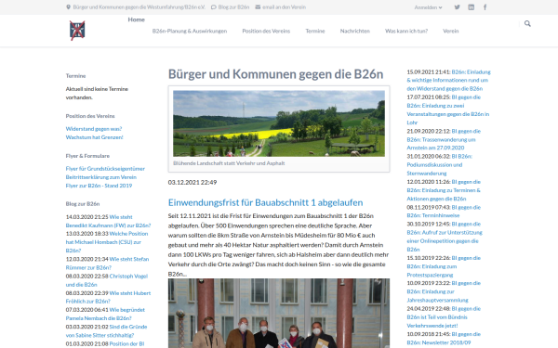The image size is (558, 348).
Task: Open Flyer zur B26n - Stand 2019
Action: 99,186
